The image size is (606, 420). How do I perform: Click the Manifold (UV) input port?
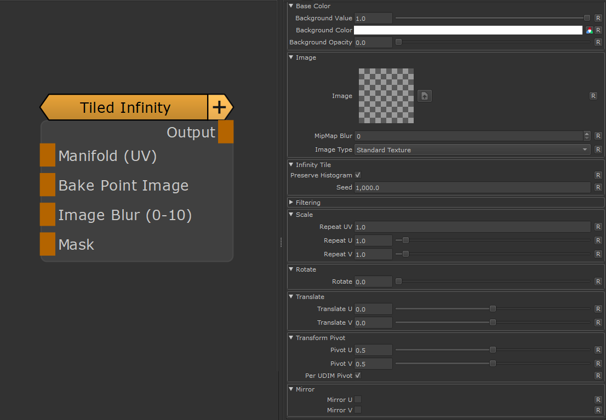click(48, 156)
